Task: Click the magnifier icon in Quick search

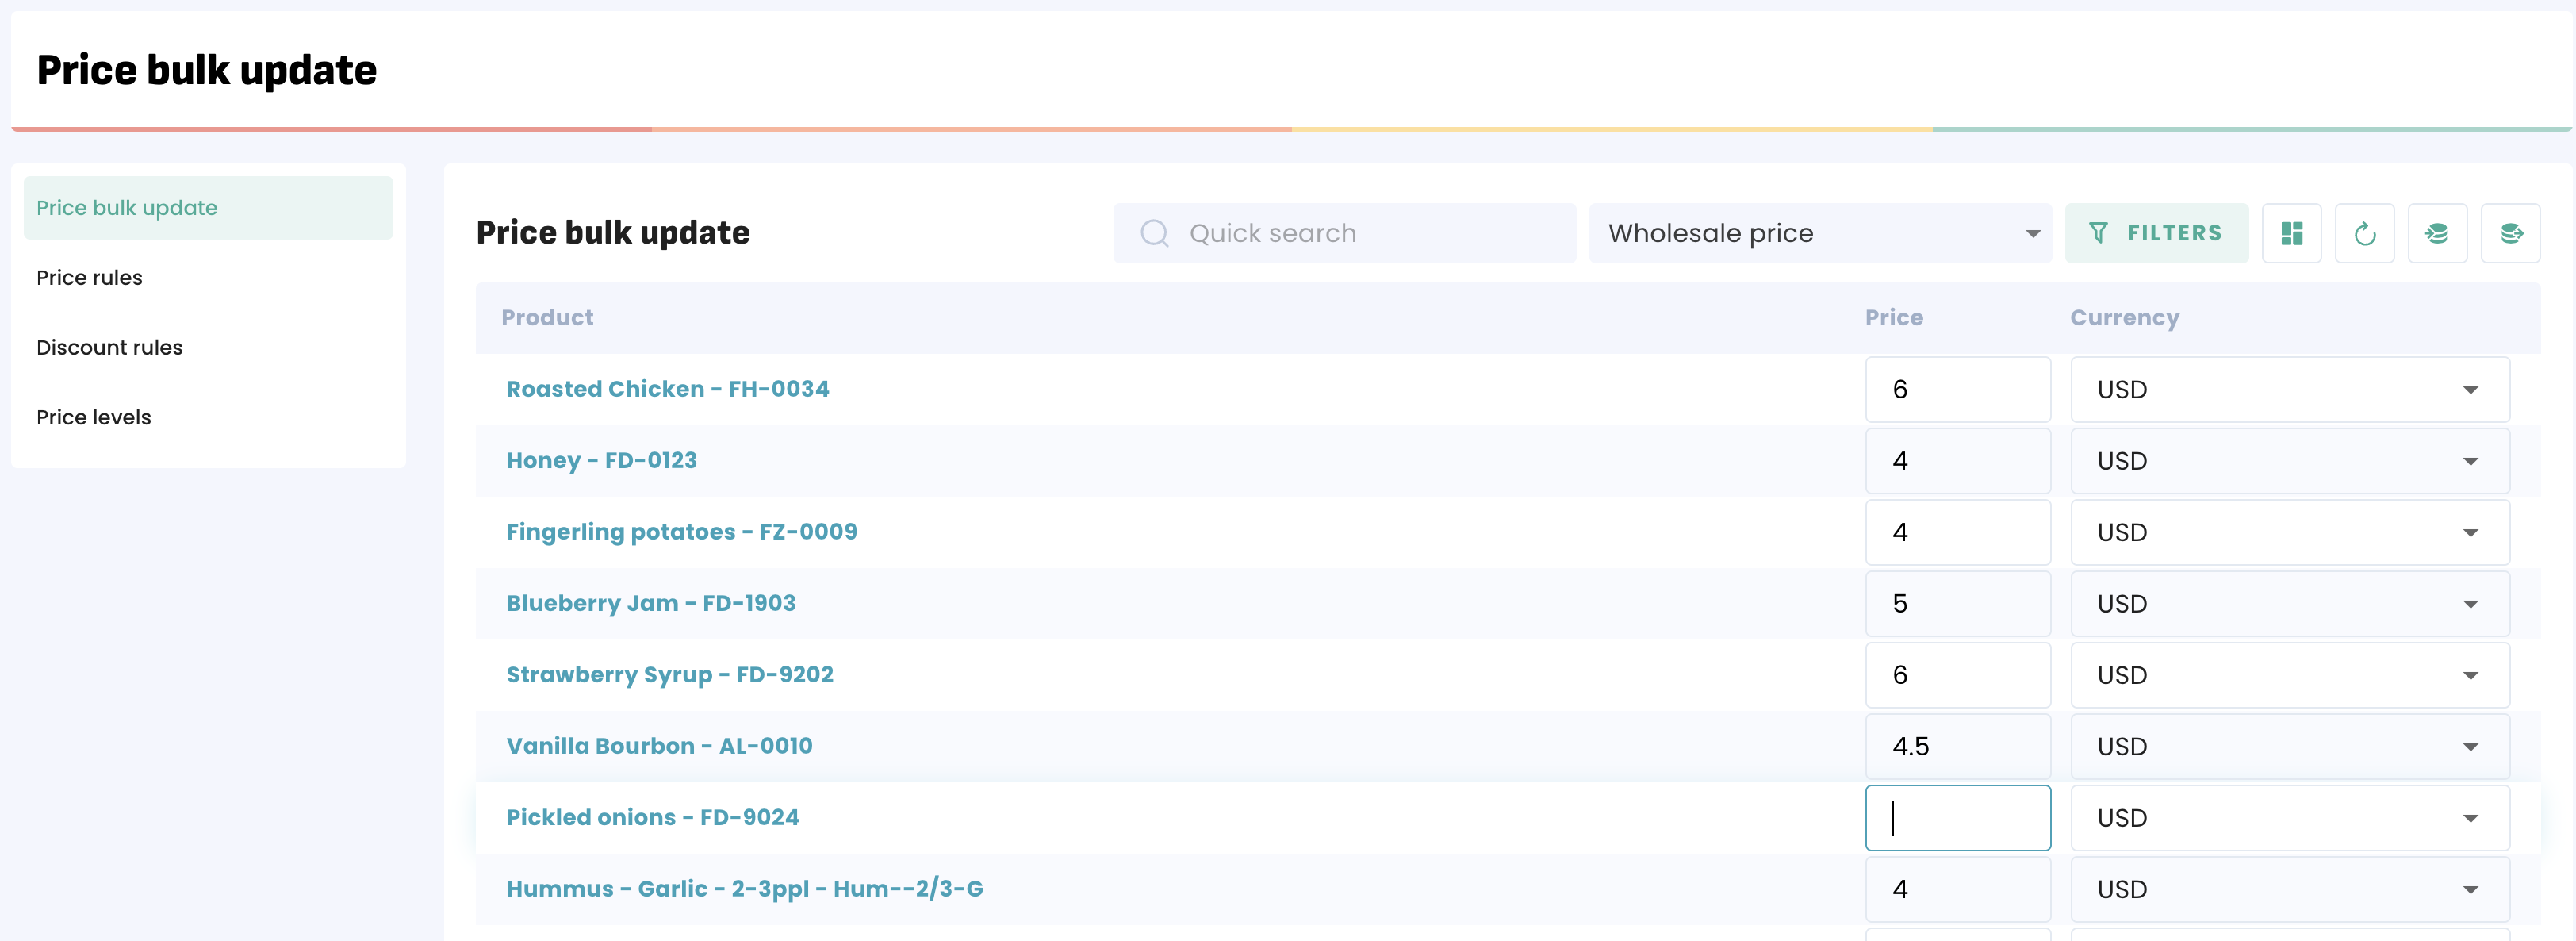Action: click(x=1154, y=233)
